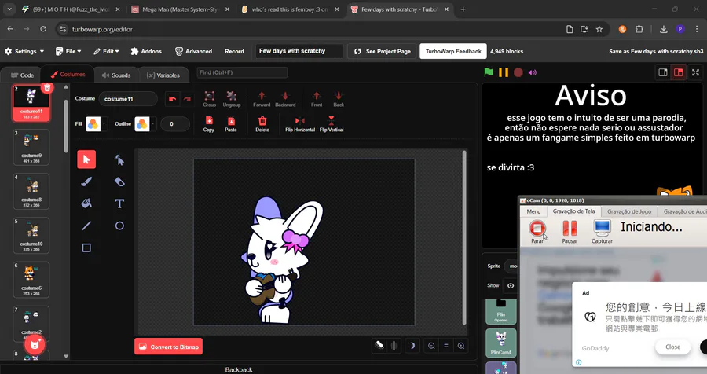707x374 pixels.
Task: Send selection to Back
Action: (x=339, y=99)
